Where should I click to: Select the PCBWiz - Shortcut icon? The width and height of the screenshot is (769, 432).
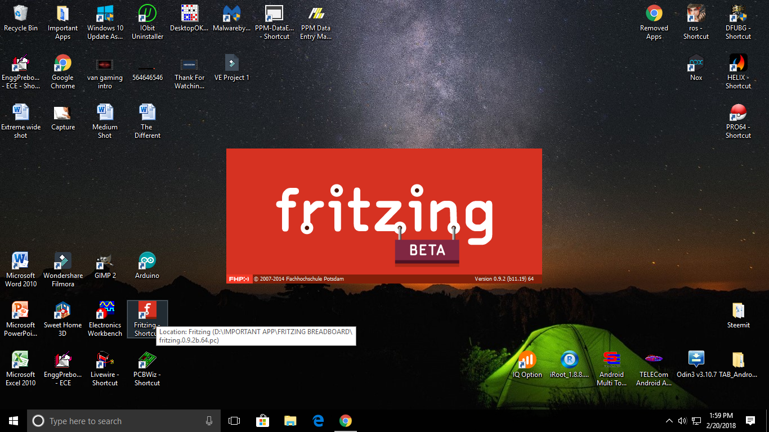click(147, 369)
